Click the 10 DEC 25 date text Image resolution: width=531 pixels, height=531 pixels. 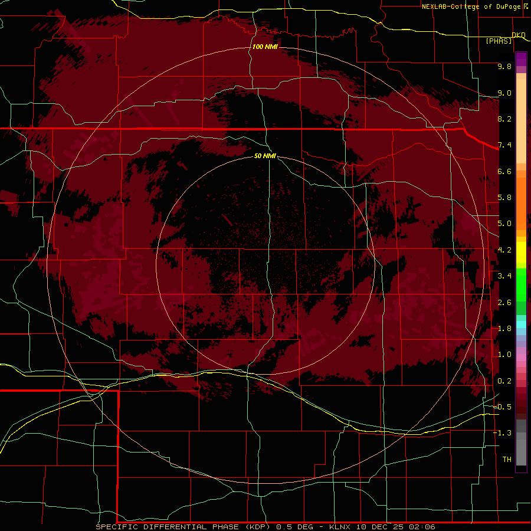click(381, 527)
